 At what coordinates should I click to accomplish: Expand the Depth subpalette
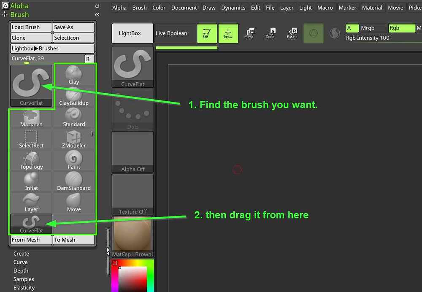(21, 271)
